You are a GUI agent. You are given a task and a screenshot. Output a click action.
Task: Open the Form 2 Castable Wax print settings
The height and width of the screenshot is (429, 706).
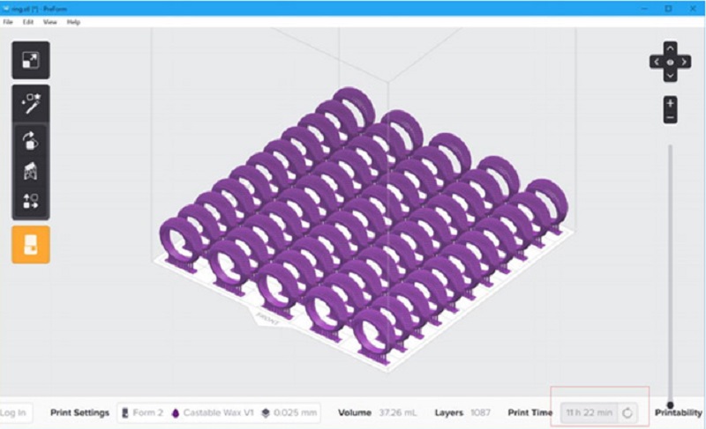pyautogui.click(x=218, y=412)
